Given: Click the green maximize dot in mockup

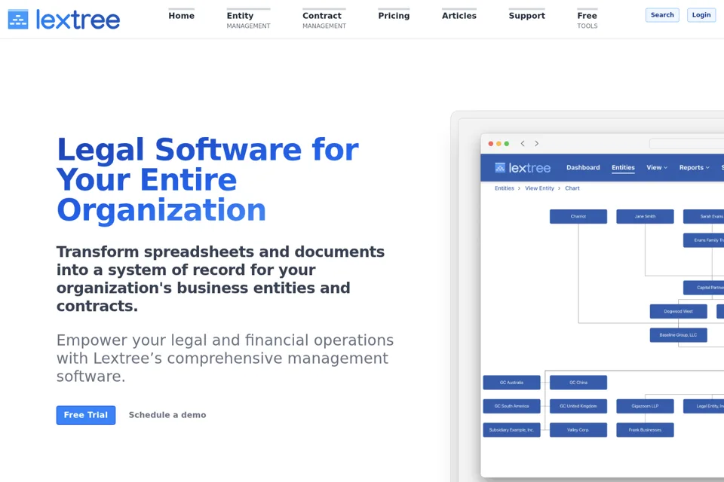Looking at the screenshot, I should 507,144.
